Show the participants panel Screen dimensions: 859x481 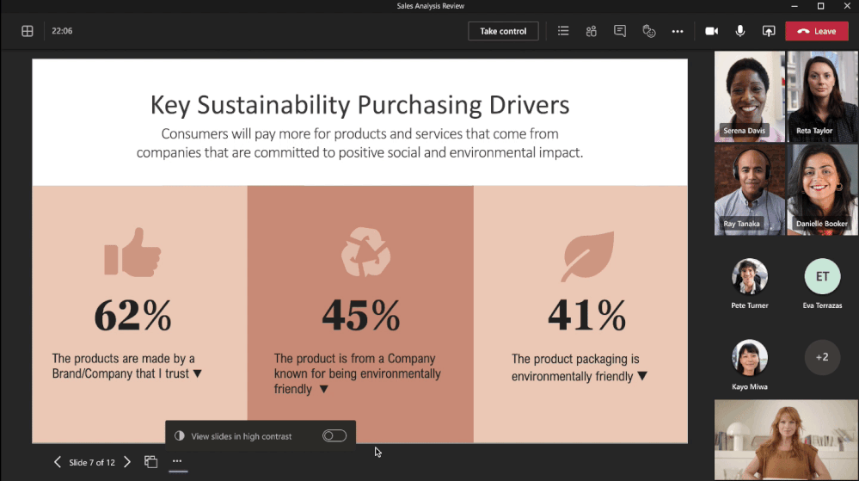(591, 31)
